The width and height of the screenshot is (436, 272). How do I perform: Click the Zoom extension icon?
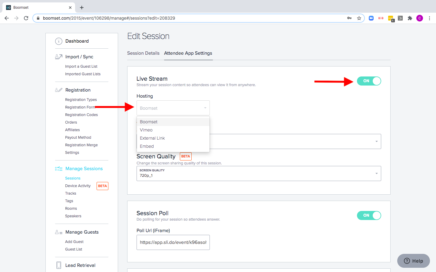pyautogui.click(x=371, y=18)
